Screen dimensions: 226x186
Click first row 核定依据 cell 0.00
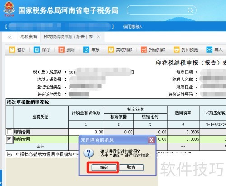pyautogui.click(x=119, y=132)
